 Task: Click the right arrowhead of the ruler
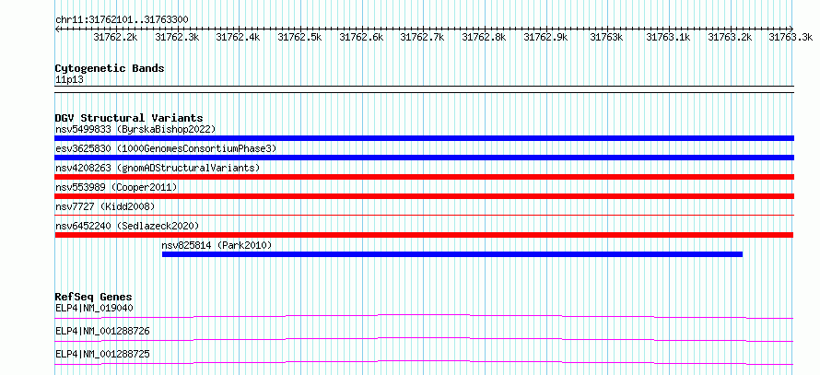[x=791, y=29]
